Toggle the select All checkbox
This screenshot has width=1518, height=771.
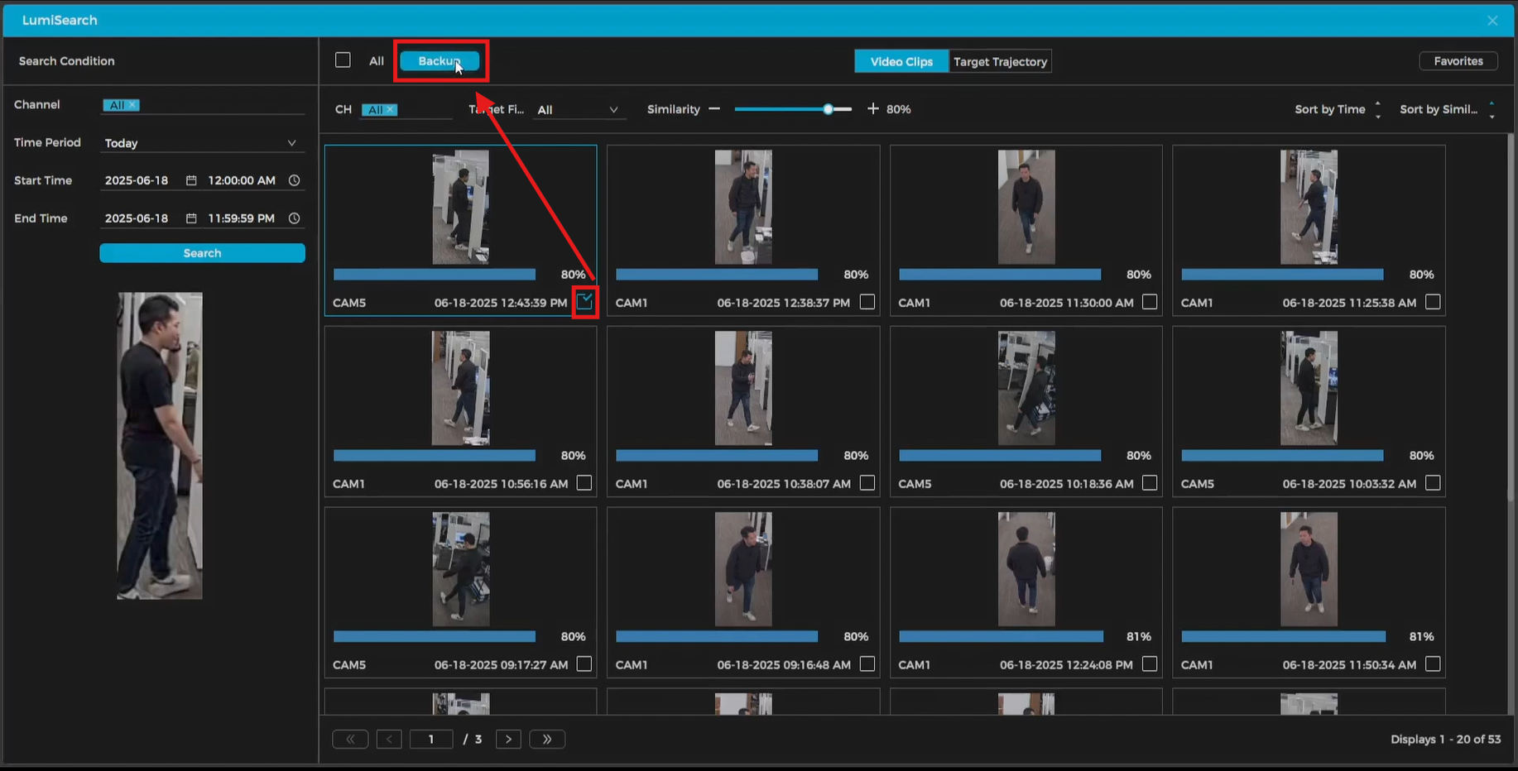343,60
